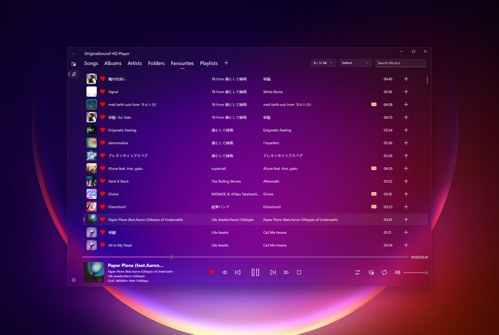Click plus icon for Paint It Black
The image size is (499, 335).
pyautogui.click(x=406, y=181)
